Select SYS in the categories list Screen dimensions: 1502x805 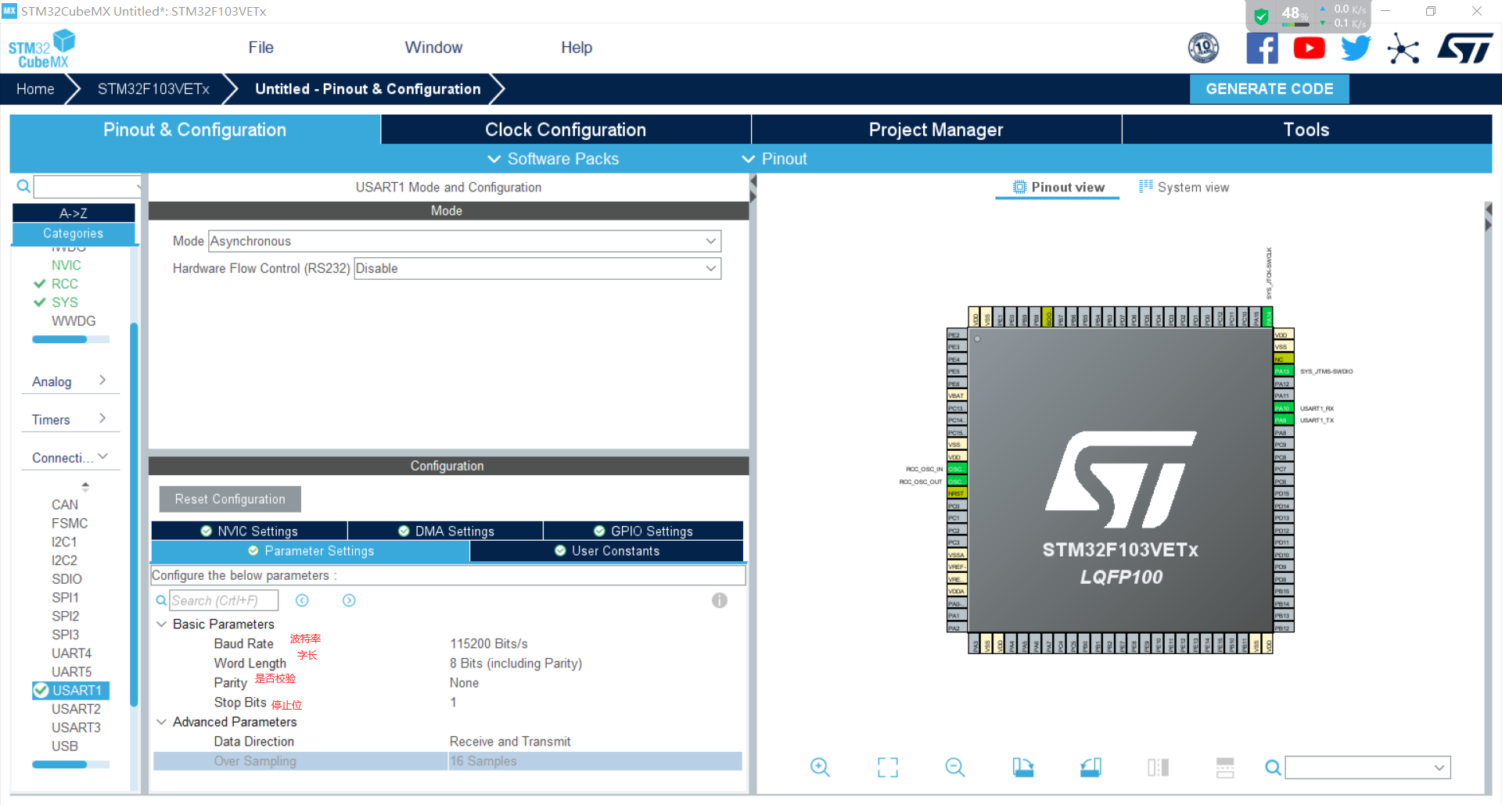point(65,302)
